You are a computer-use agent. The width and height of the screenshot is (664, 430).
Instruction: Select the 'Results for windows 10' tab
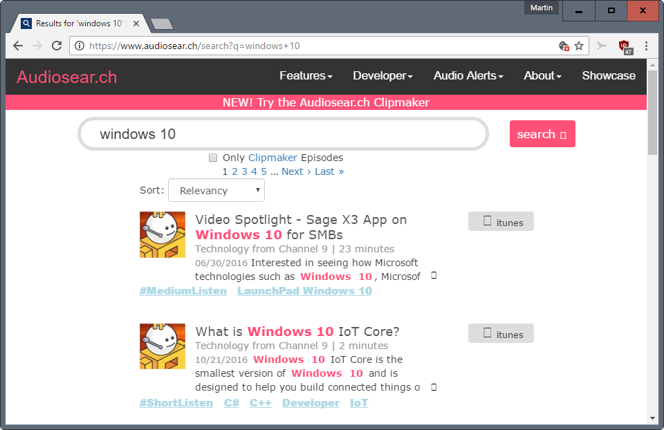pyautogui.click(x=79, y=24)
